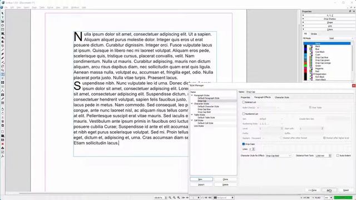The height and width of the screenshot is (200, 356).
Task: Switch to the Stroke tab in Colors
Action: click(x=314, y=34)
